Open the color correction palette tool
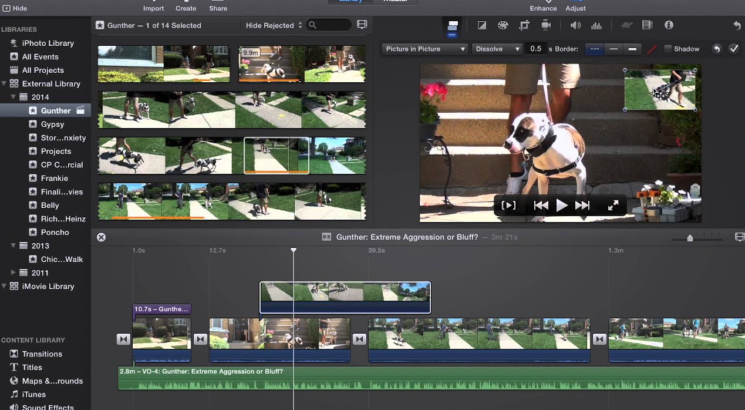This screenshot has height=410, width=745. (503, 25)
